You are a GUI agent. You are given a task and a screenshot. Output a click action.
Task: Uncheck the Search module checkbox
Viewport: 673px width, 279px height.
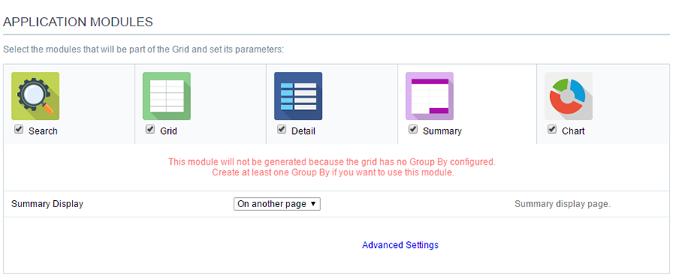pyautogui.click(x=19, y=129)
